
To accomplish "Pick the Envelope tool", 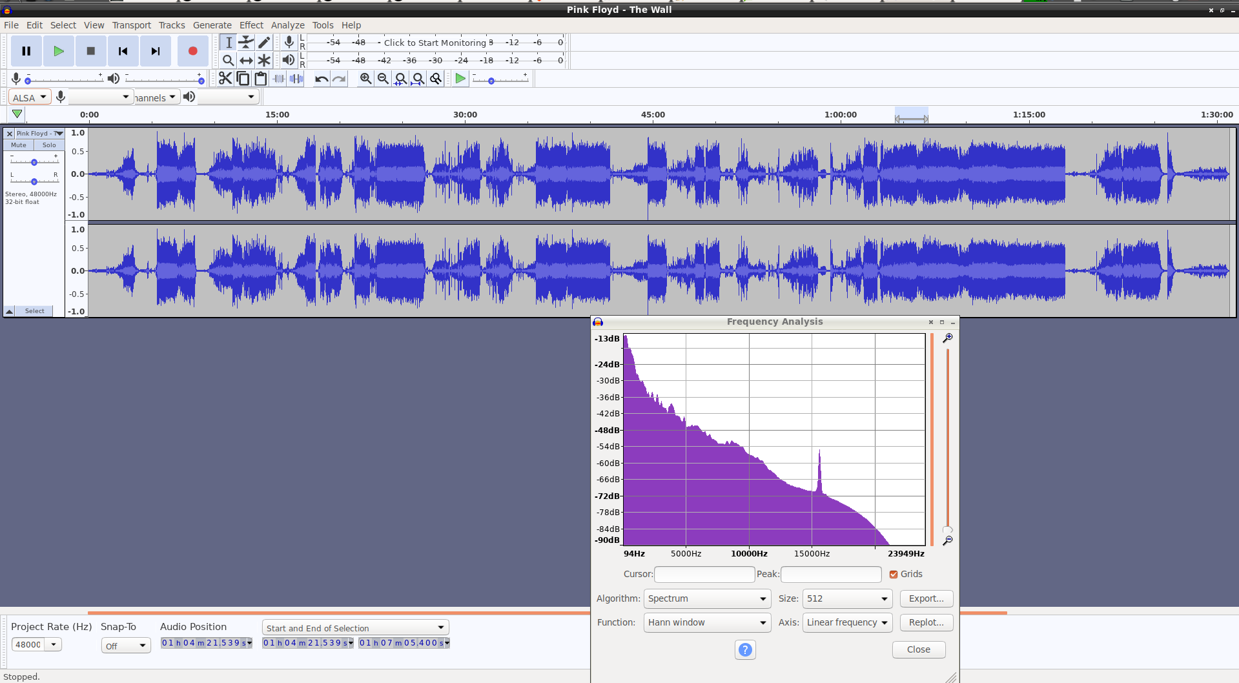I will [x=246, y=43].
